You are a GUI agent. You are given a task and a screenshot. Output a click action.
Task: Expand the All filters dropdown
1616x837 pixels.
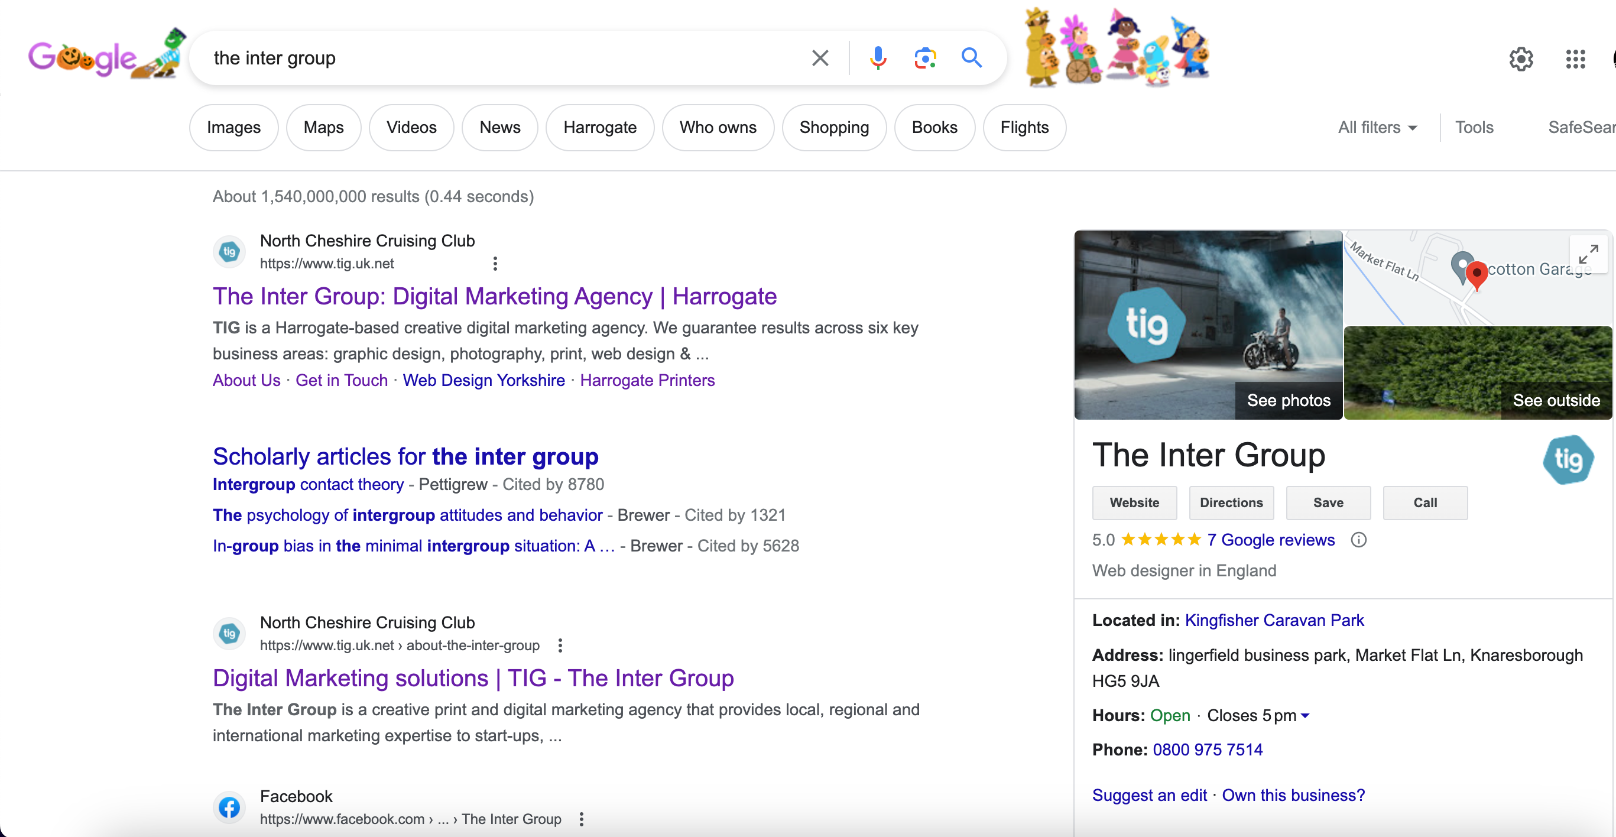point(1377,127)
